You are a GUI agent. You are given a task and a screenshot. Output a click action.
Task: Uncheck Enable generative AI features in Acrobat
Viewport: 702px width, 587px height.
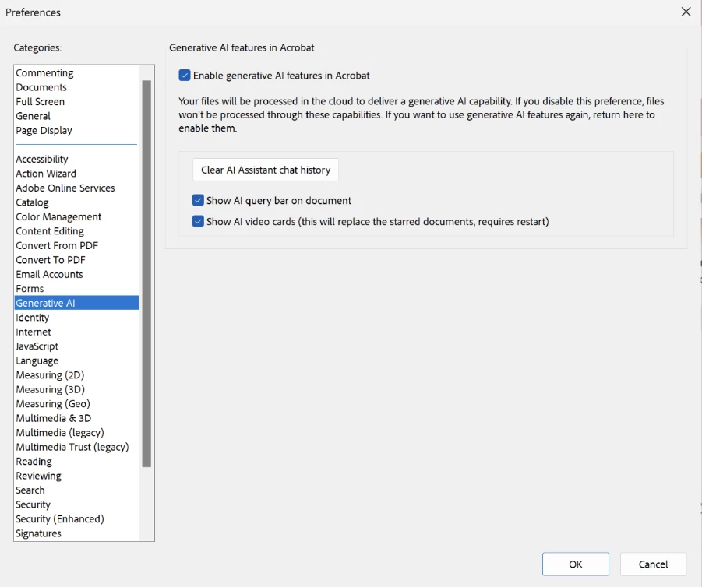tap(185, 76)
